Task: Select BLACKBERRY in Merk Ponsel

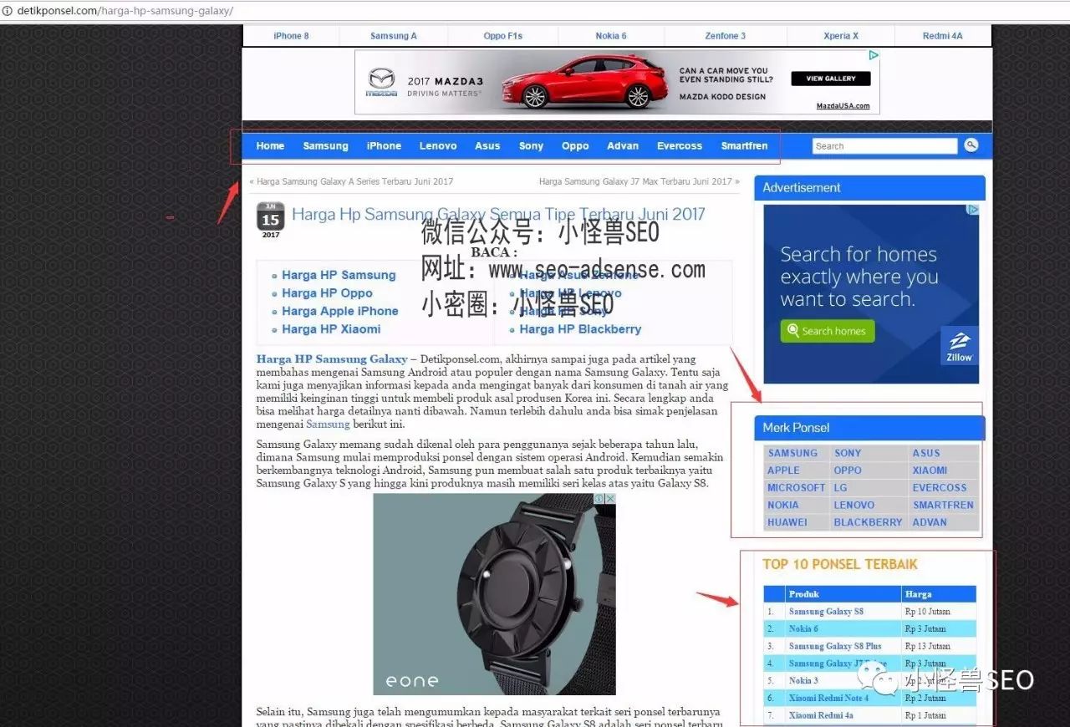Action: coord(868,522)
